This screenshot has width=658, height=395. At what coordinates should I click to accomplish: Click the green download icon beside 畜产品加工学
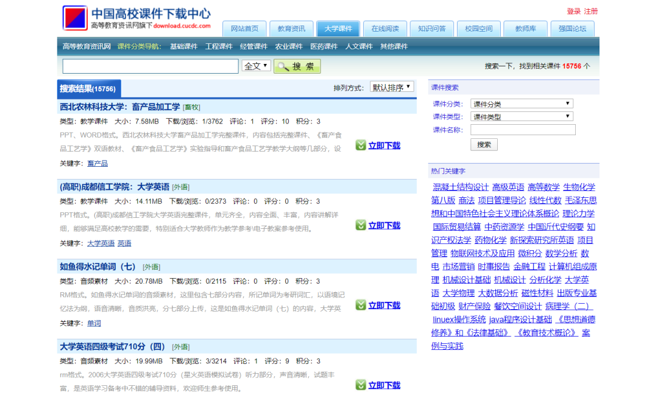361,145
